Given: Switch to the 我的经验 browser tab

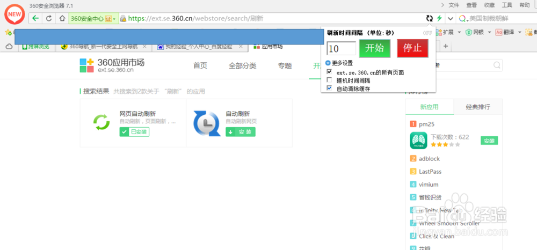Looking at the screenshot, I should tap(199, 47).
